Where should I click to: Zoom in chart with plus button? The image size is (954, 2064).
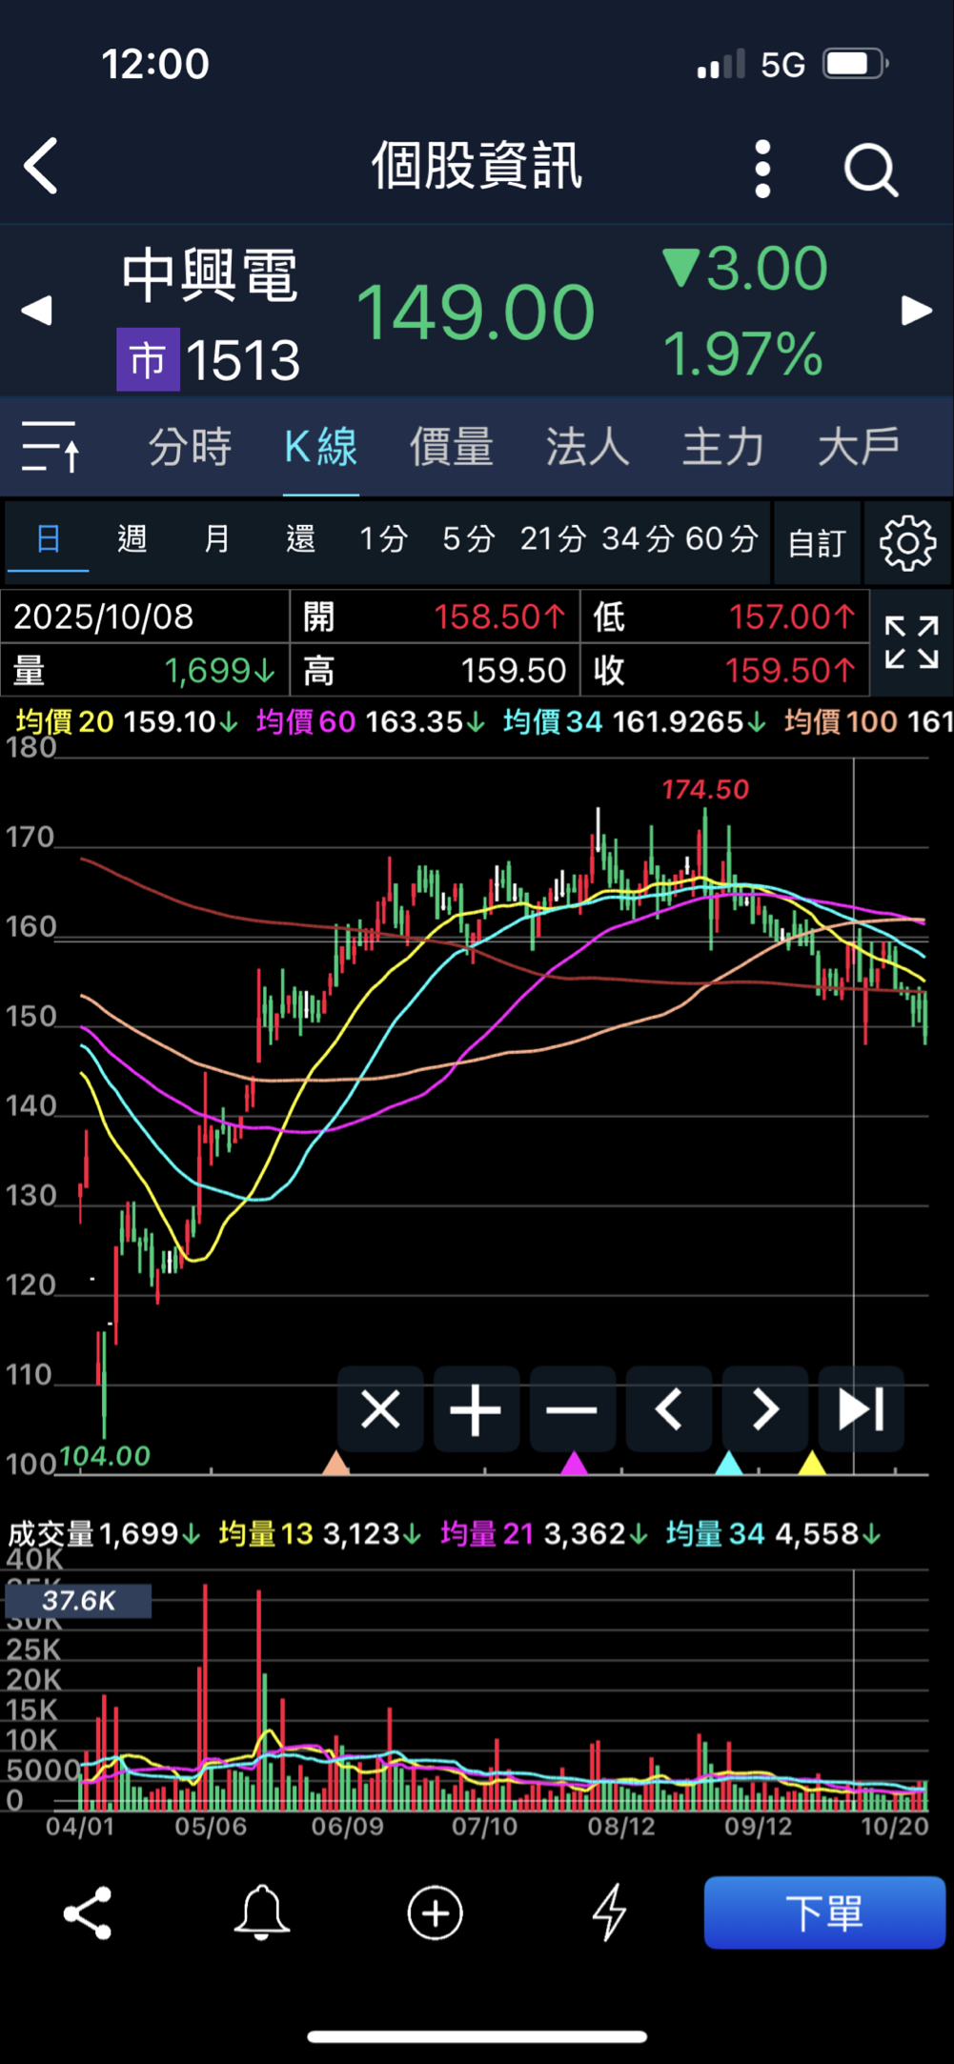(x=477, y=1409)
